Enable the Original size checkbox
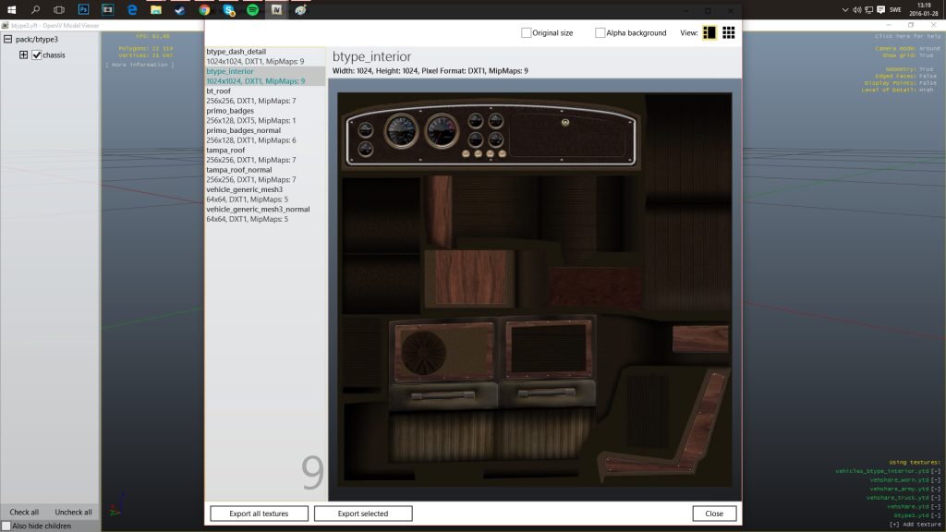 tap(526, 32)
